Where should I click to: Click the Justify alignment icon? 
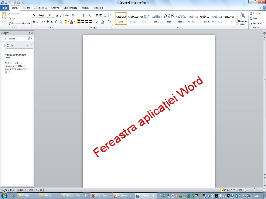[x=91, y=22]
